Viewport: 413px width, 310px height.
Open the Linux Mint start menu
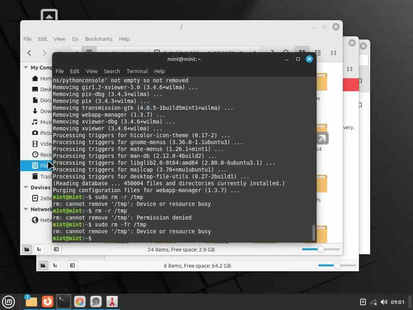pos(8,302)
